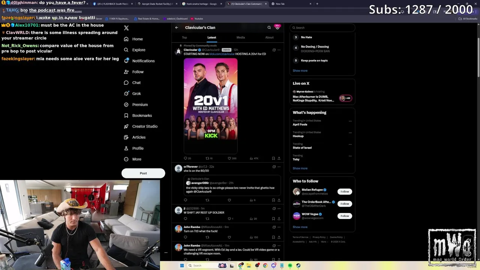Reply to cr7forever's post
This screenshot has height=270, width=480.
tap(185, 200)
